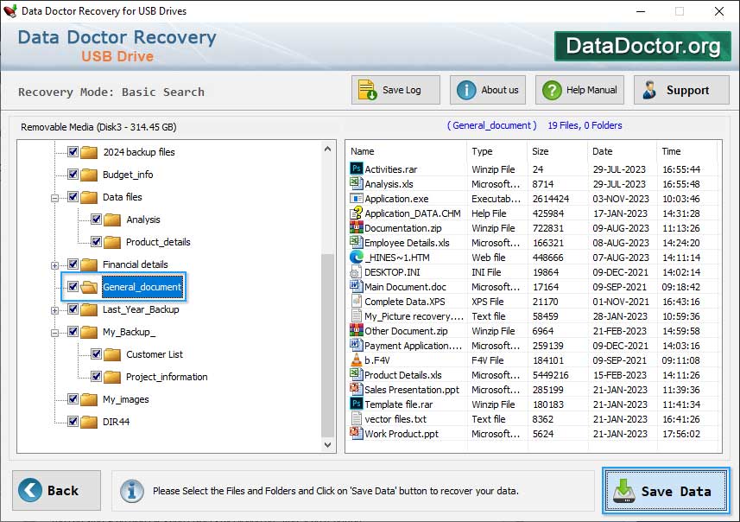
Task: Click the Application.exe file icon
Action: [x=357, y=198]
